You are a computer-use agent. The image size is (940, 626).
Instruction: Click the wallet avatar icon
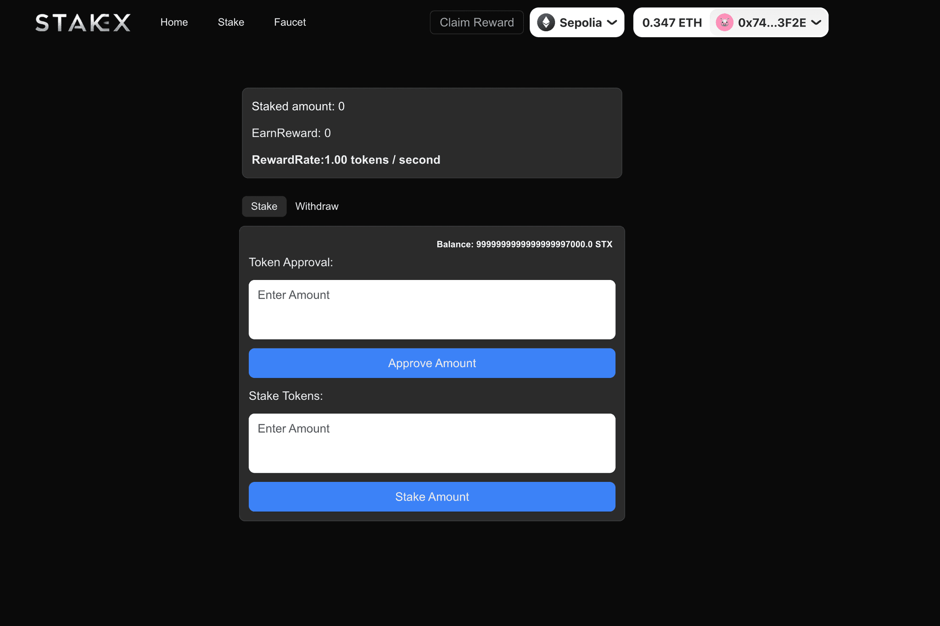(x=725, y=22)
